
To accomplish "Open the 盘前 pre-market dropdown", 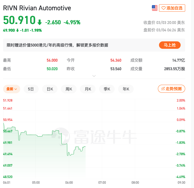I will click(x=12, y=89).
